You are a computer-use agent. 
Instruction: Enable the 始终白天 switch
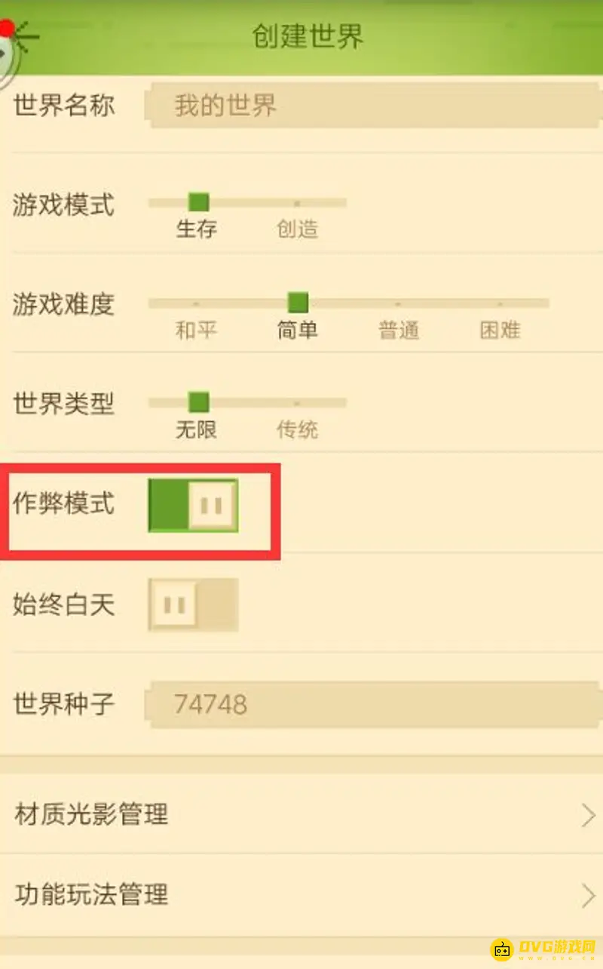pyautogui.click(x=194, y=604)
